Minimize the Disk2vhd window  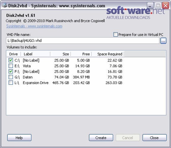click(150, 5)
